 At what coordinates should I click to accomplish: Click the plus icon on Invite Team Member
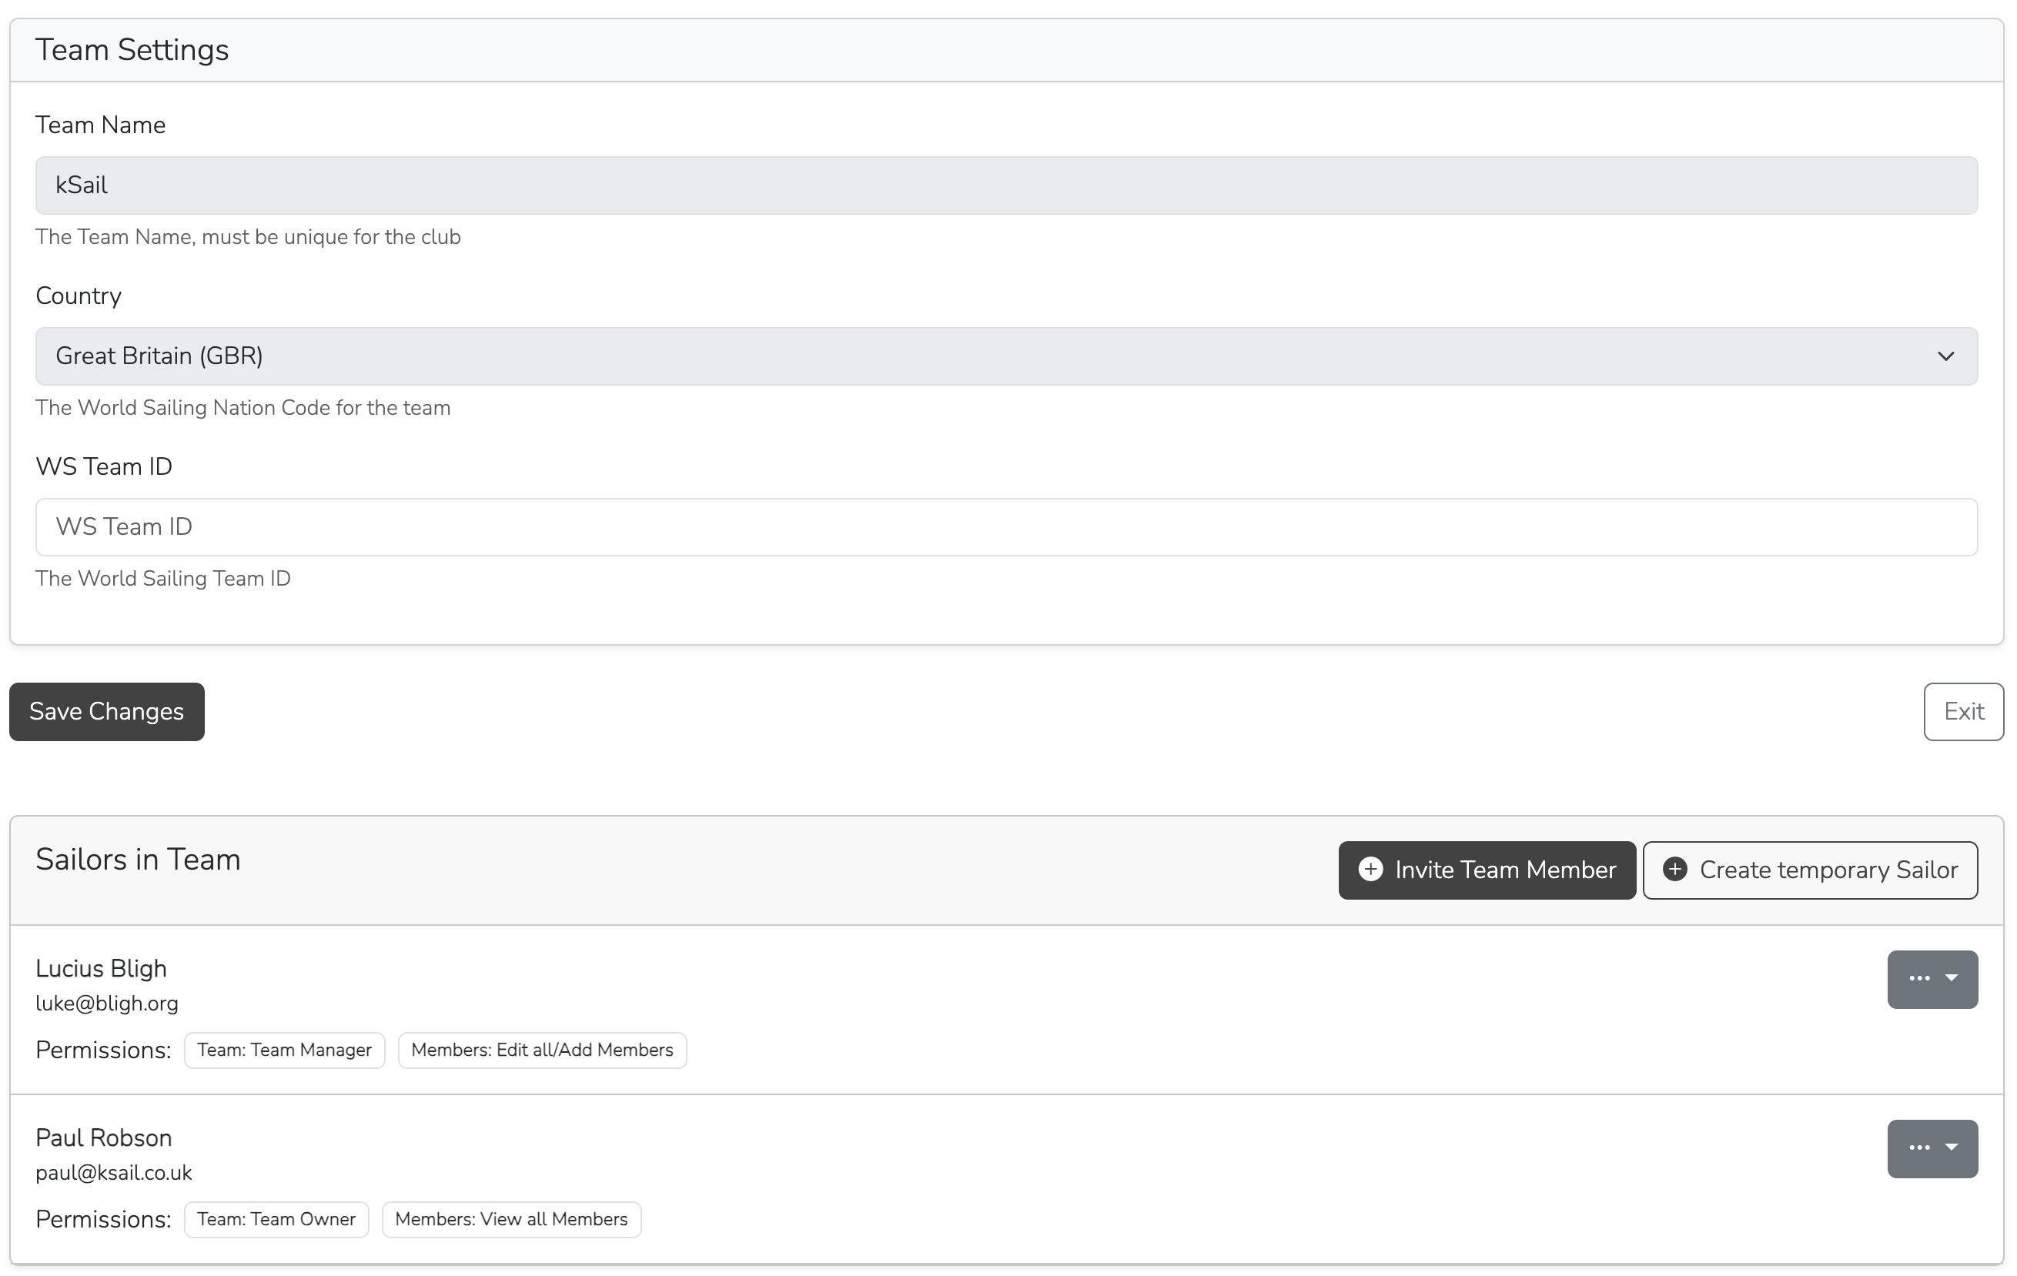1370,870
